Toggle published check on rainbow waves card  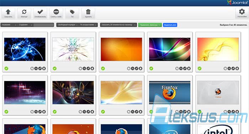[151, 68]
